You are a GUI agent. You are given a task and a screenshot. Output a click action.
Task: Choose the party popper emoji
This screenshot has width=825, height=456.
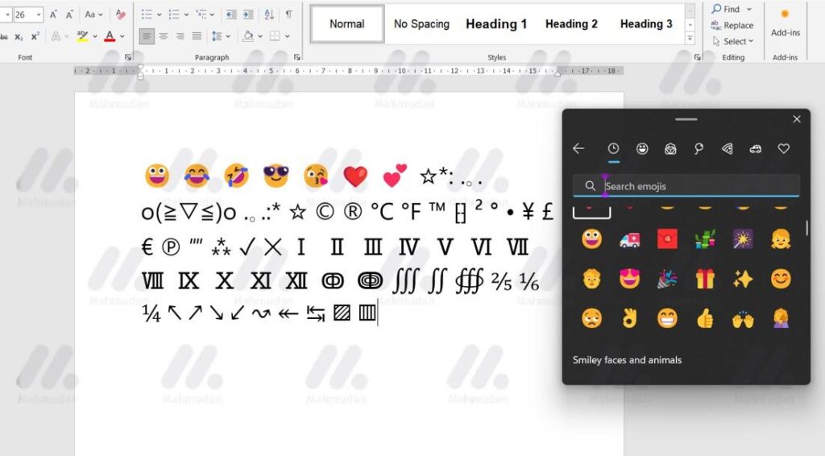pos(667,279)
